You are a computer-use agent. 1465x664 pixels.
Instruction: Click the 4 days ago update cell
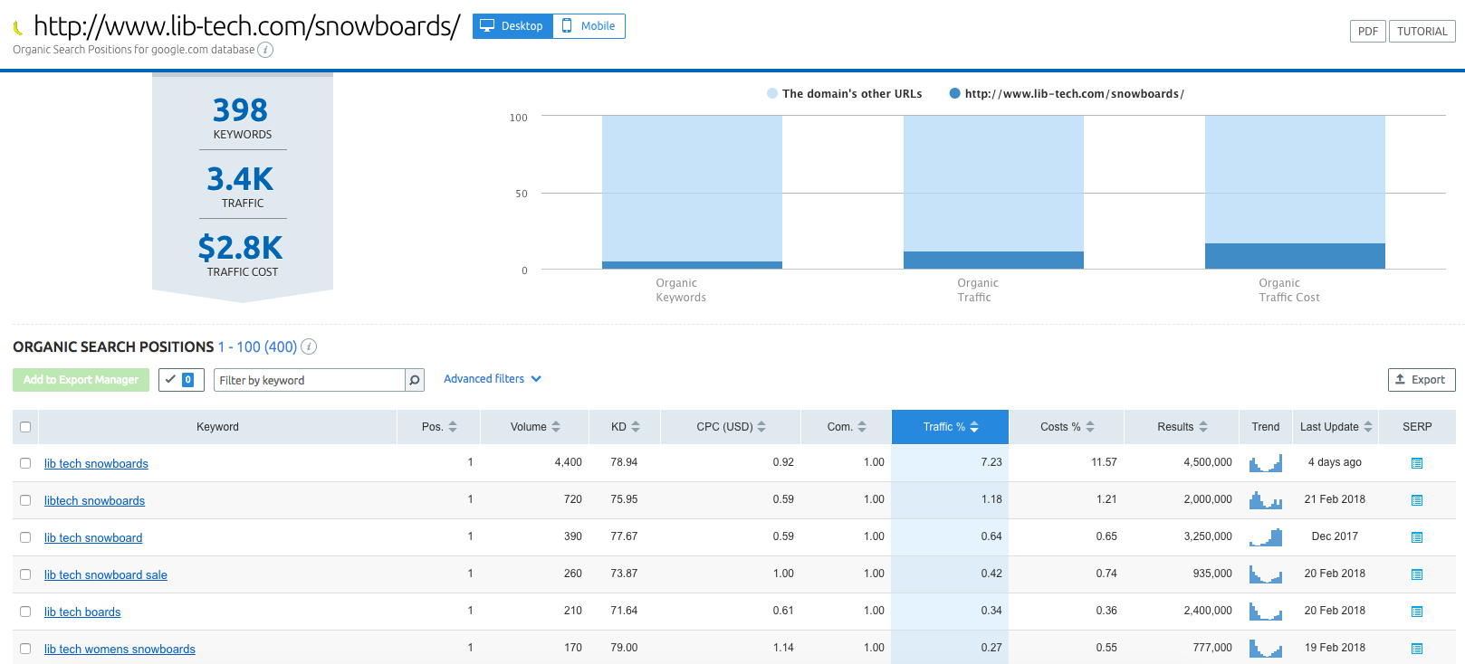tap(1335, 462)
